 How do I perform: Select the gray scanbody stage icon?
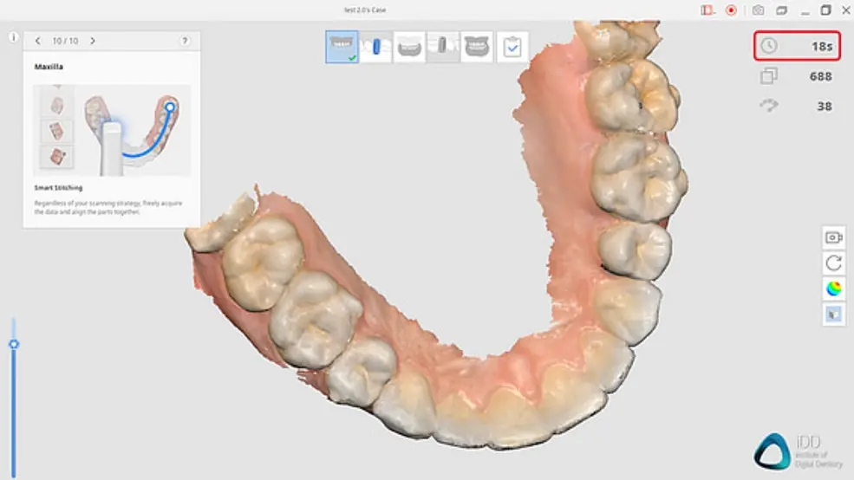click(443, 47)
